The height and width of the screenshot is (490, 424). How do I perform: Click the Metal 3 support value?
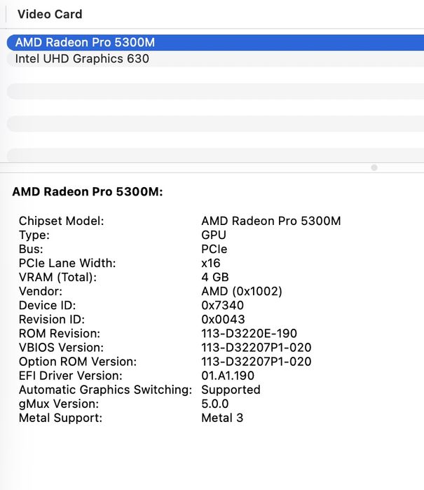[222, 418]
